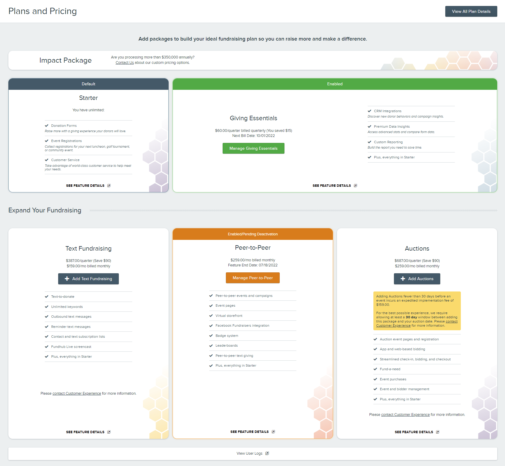Click Manage Giving Essentials button
Viewport: 505px width, 466px height.
pyautogui.click(x=253, y=148)
